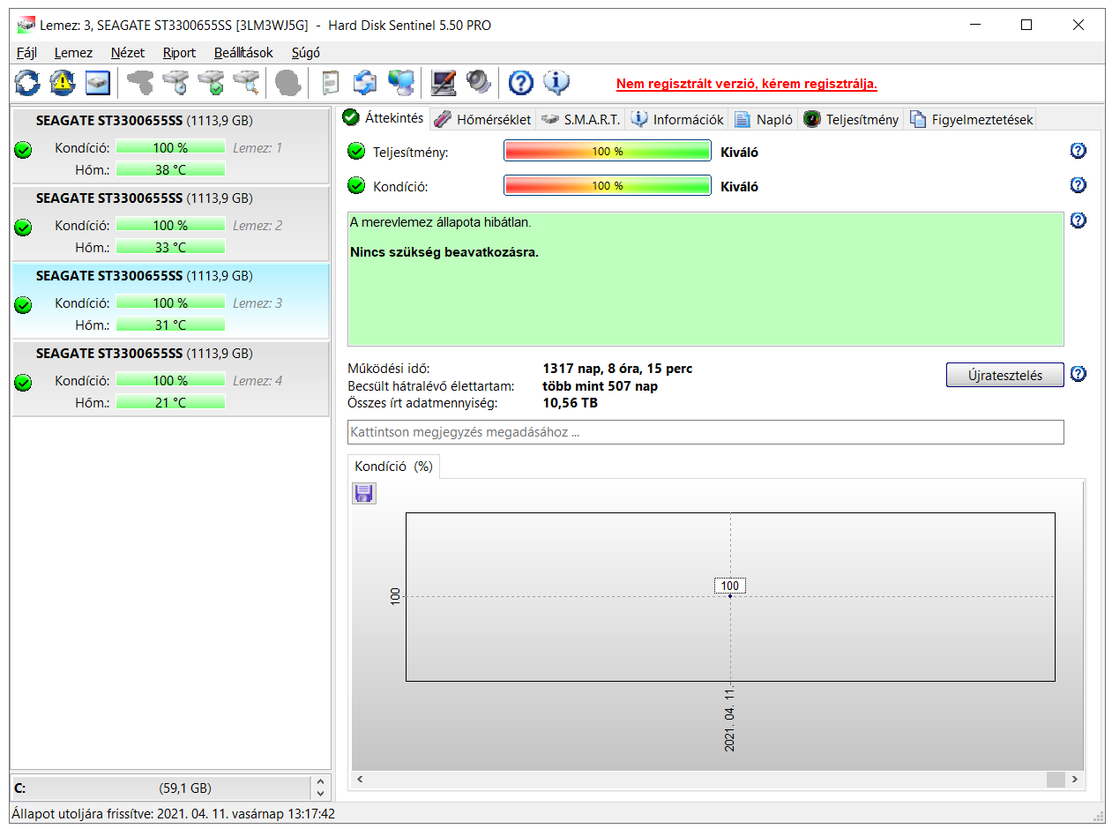Click the 100 data point label on chart
1112x829 pixels.
click(x=730, y=586)
